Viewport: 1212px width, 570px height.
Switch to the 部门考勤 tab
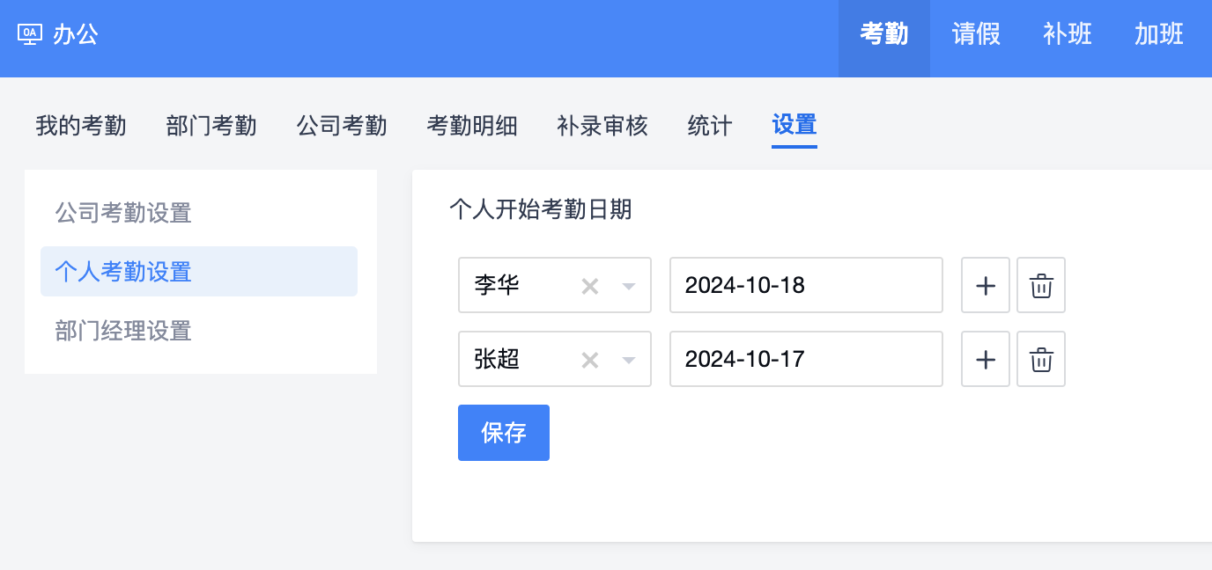(x=211, y=126)
